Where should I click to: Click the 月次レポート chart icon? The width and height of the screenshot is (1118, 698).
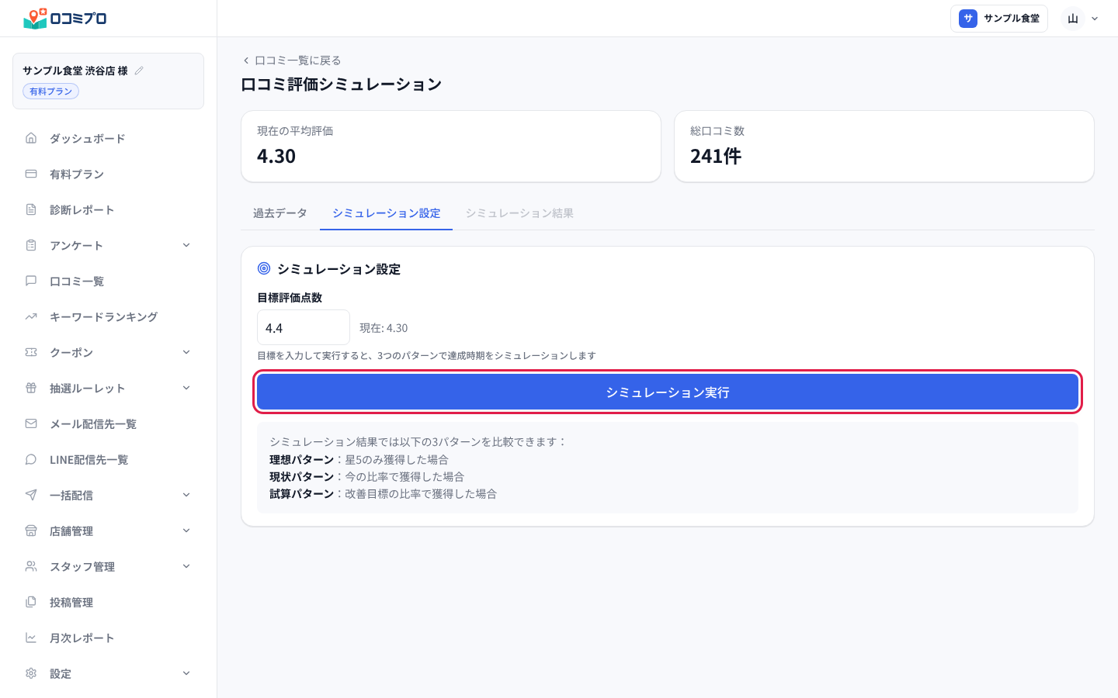click(31, 638)
